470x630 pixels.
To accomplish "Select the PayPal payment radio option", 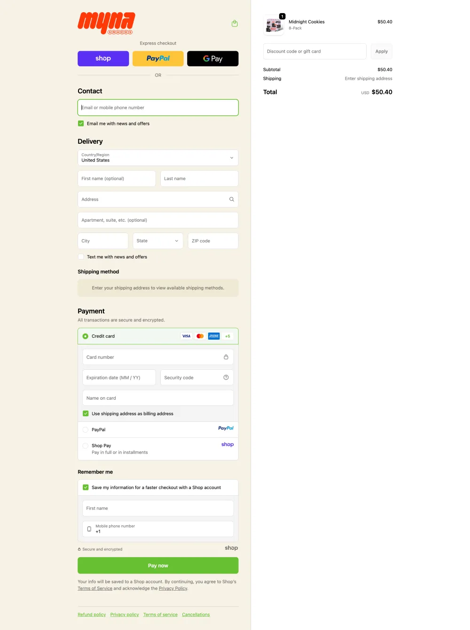I will click(x=86, y=429).
